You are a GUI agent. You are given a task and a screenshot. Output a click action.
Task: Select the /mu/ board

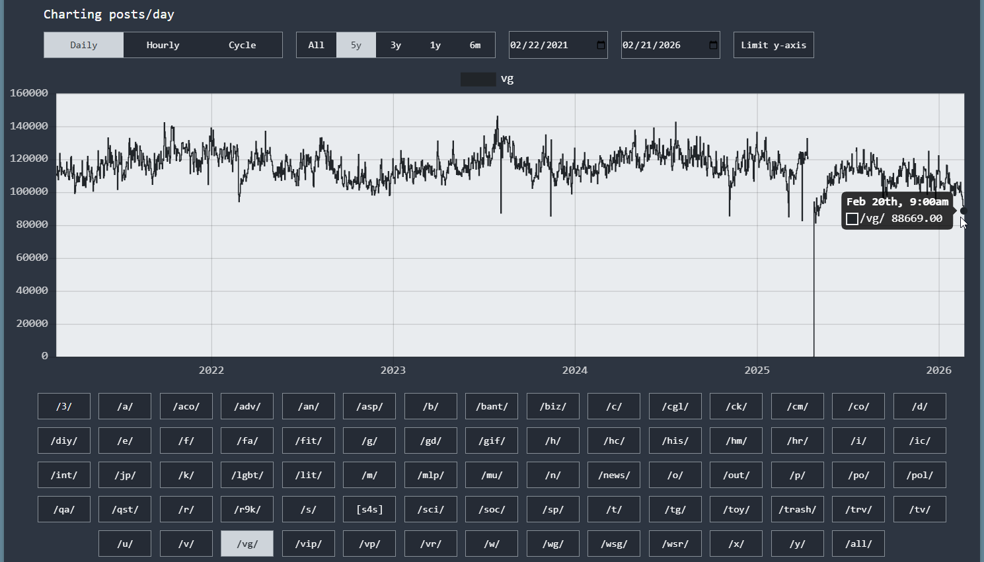click(492, 475)
